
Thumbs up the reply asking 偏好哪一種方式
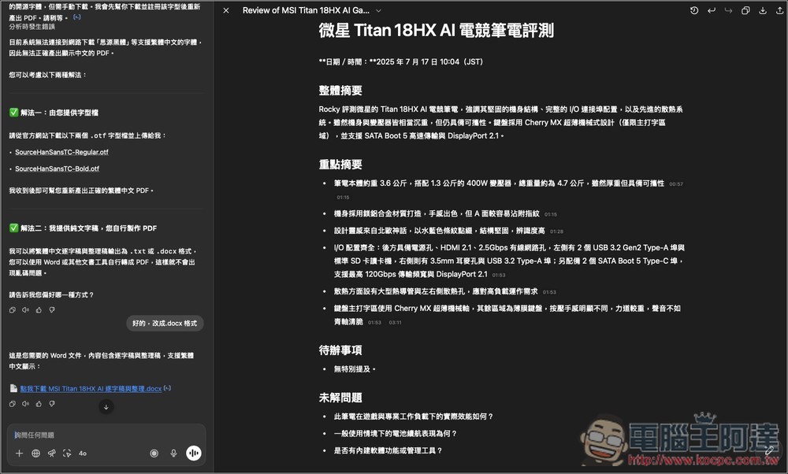pyautogui.click(x=39, y=310)
